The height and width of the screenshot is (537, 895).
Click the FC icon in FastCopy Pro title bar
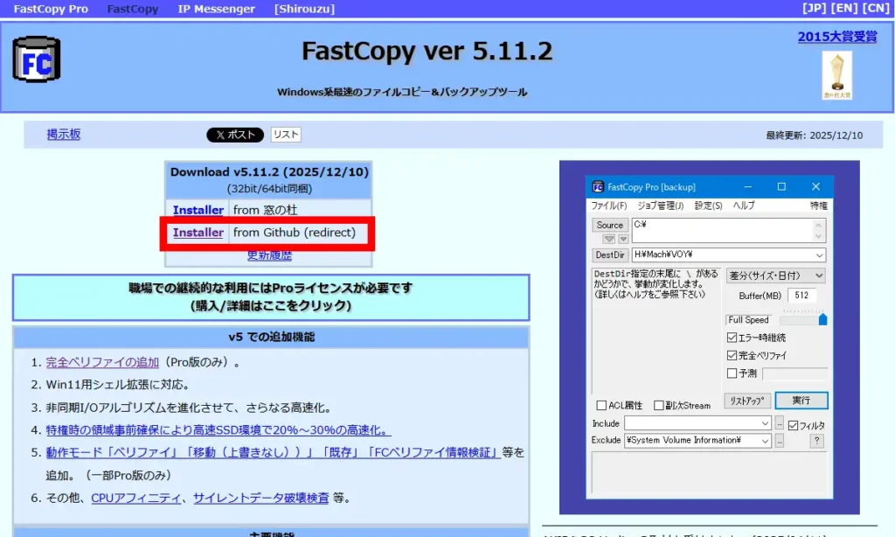tap(599, 187)
